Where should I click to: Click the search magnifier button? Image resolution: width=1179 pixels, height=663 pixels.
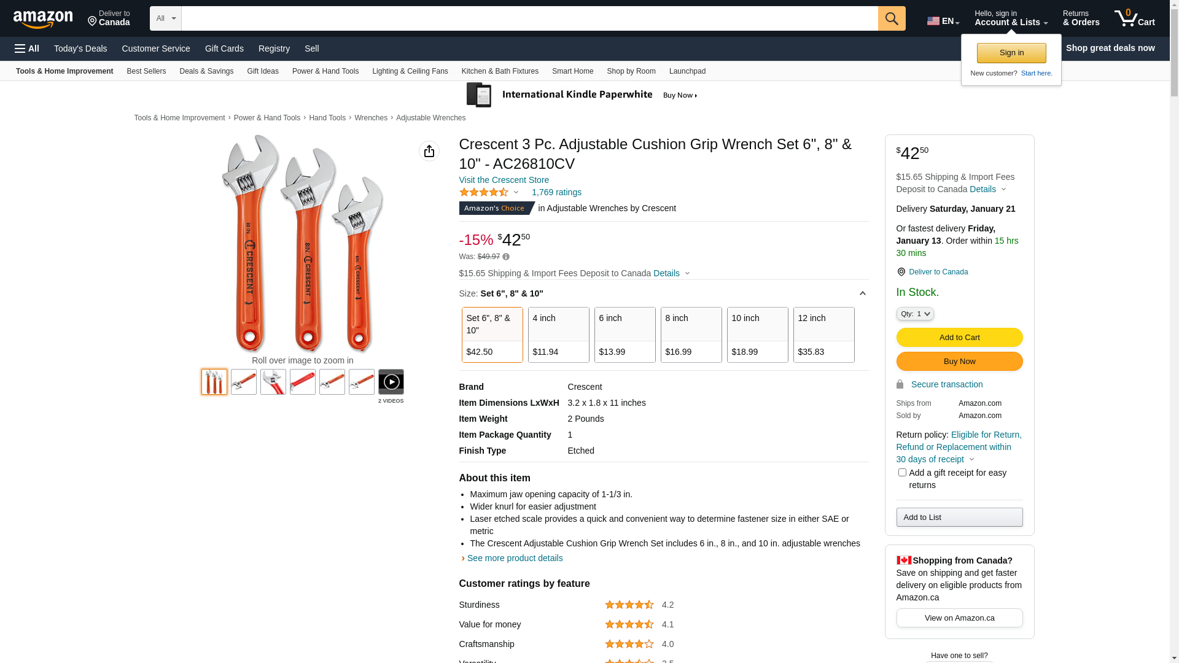(891, 18)
